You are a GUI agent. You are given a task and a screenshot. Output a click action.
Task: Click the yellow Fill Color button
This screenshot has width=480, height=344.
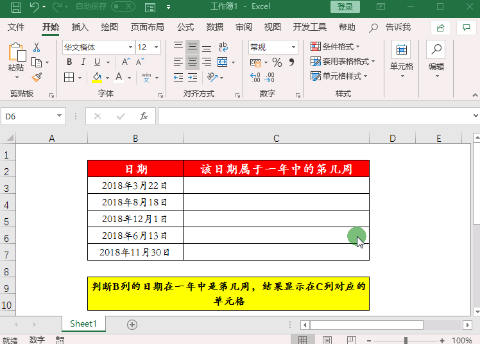point(97,78)
